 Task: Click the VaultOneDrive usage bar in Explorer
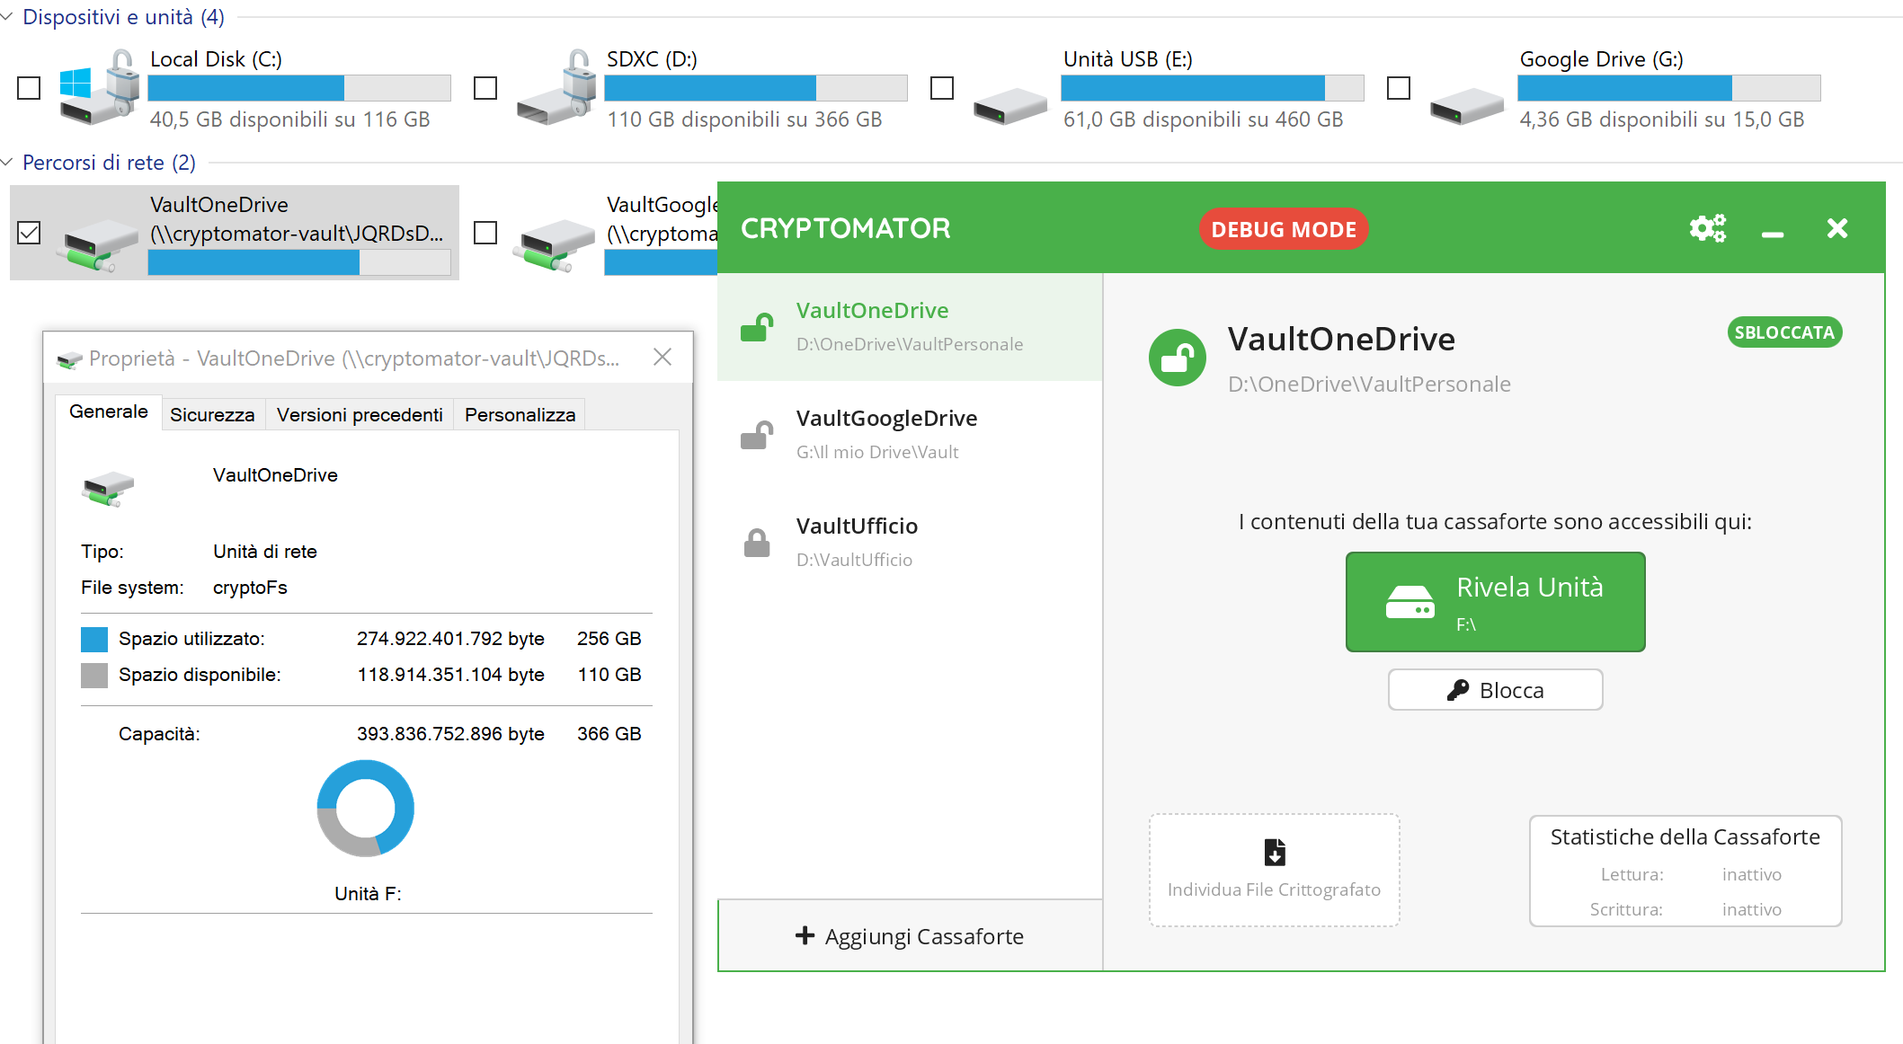point(299,262)
